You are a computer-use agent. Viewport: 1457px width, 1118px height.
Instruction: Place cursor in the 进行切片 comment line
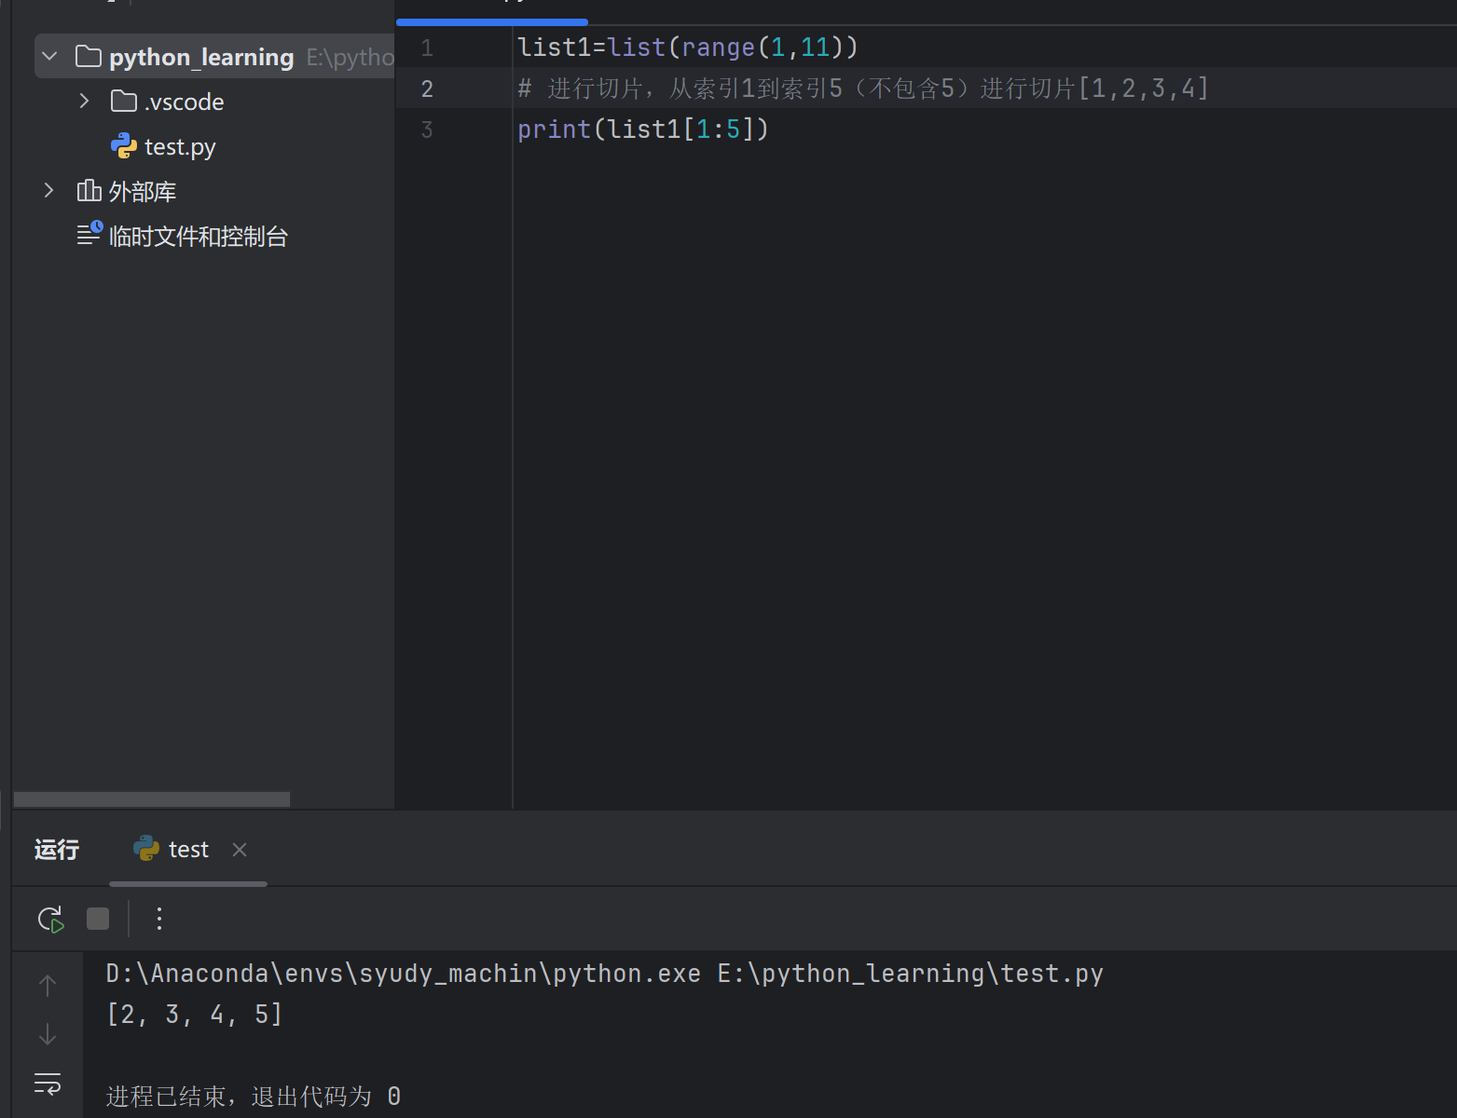pyautogui.click(x=863, y=89)
